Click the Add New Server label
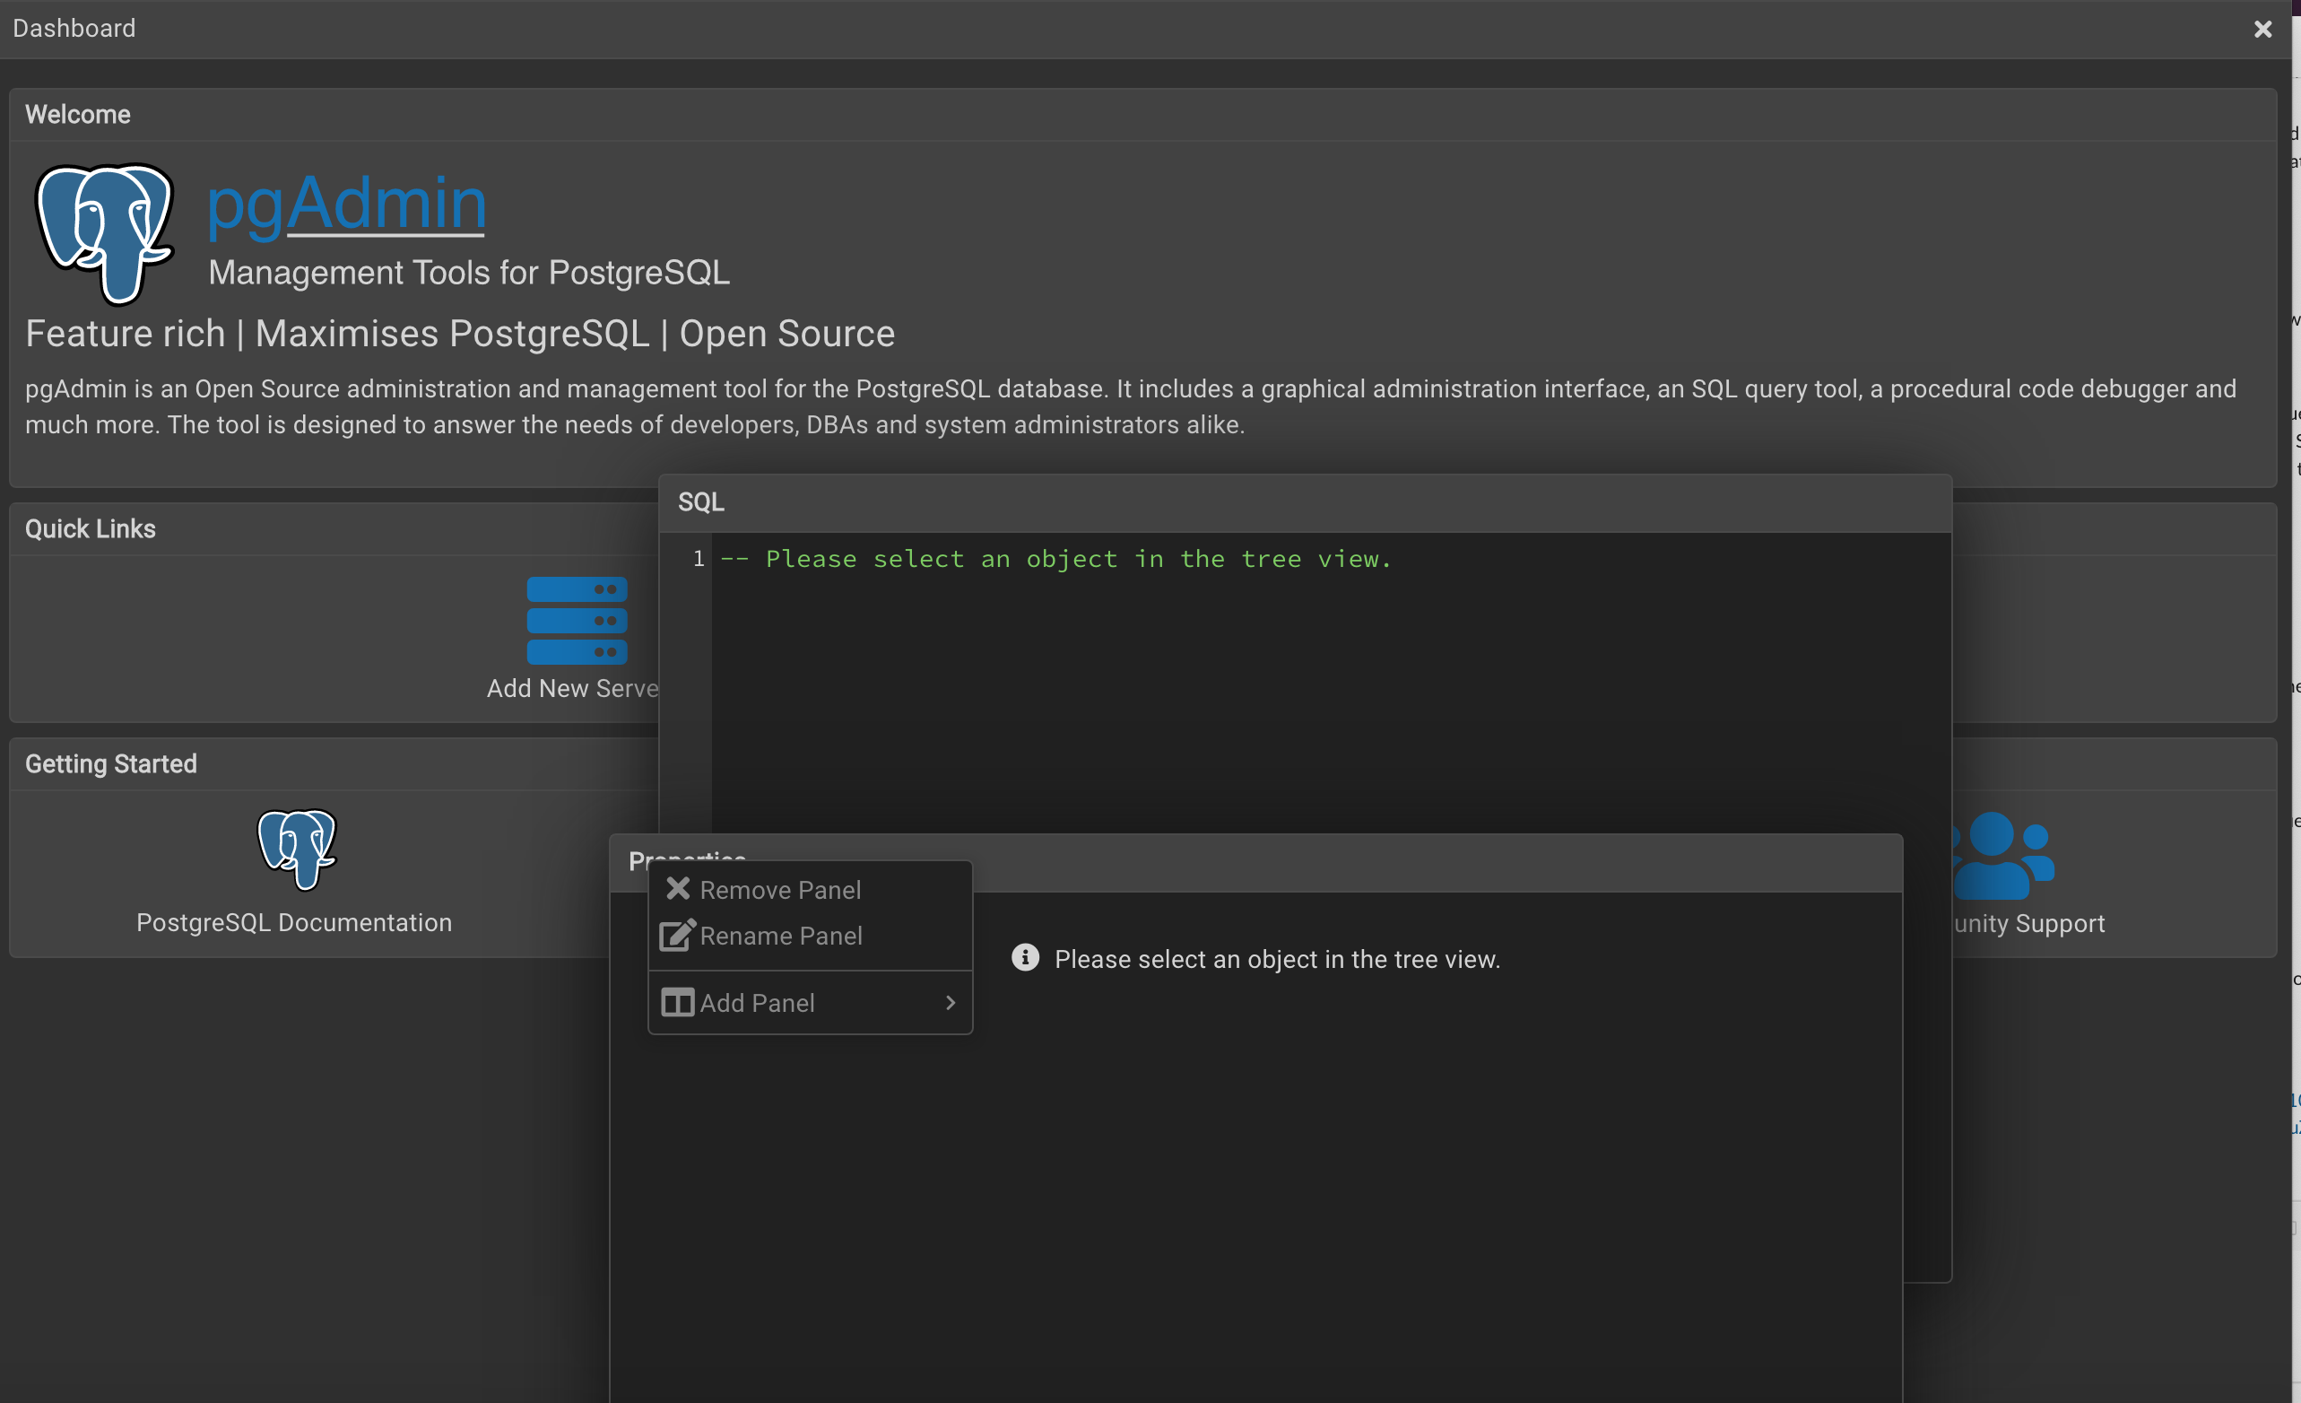Viewport: 2301px width, 1403px height. point(571,688)
